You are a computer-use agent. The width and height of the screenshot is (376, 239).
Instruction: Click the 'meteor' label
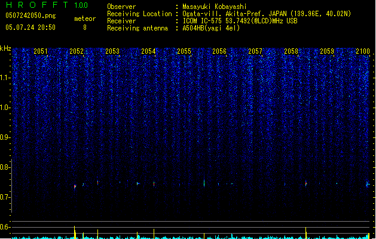85,19
